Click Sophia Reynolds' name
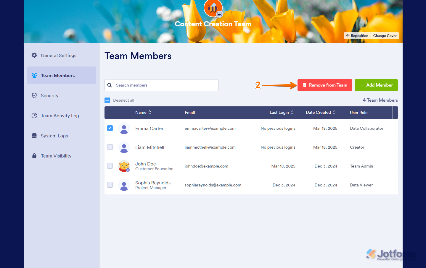The image size is (426, 268). click(153, 183)
